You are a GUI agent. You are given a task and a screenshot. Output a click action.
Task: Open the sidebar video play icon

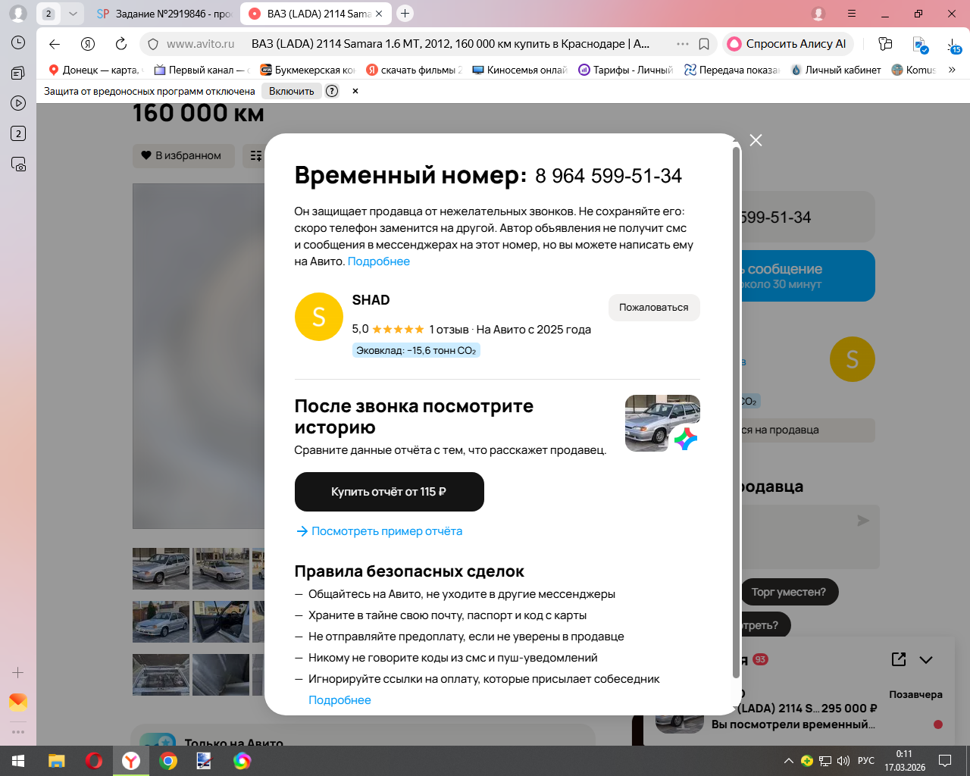click(x=18, y=103)
